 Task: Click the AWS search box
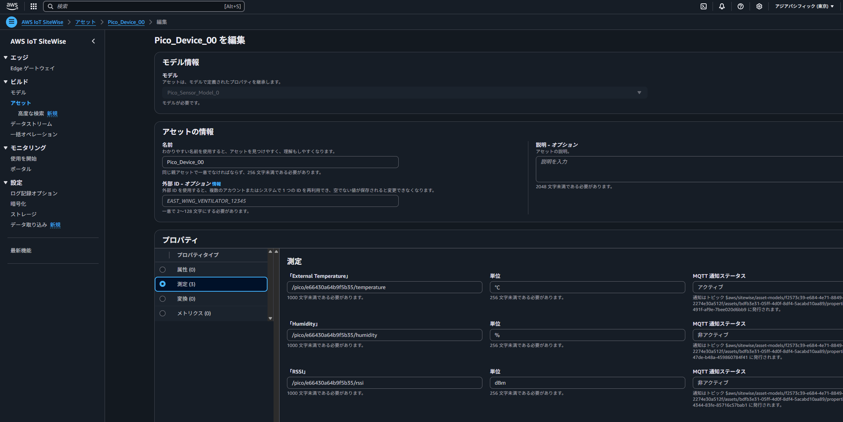pyautogui.click(x=144, y=6)
